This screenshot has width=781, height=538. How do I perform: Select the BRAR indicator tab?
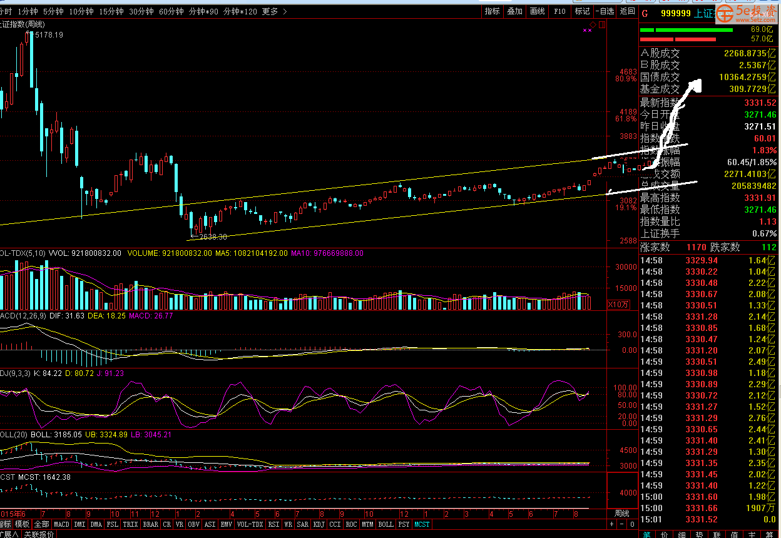click(x=151, y=524)
